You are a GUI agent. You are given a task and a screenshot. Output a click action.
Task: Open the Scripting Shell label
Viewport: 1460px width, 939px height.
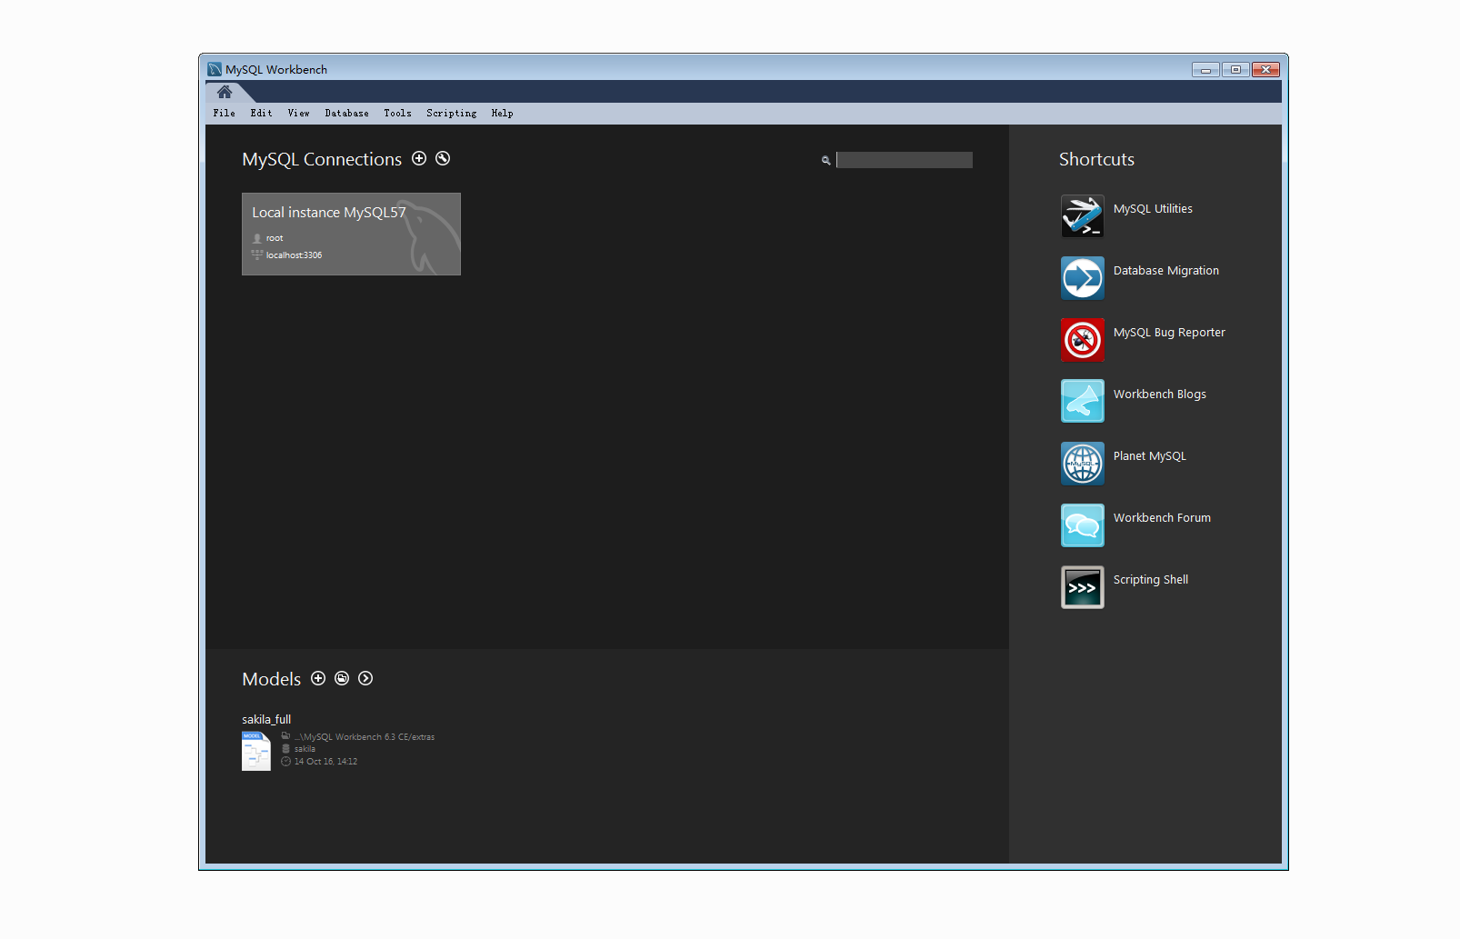[x=1151, y=580]
